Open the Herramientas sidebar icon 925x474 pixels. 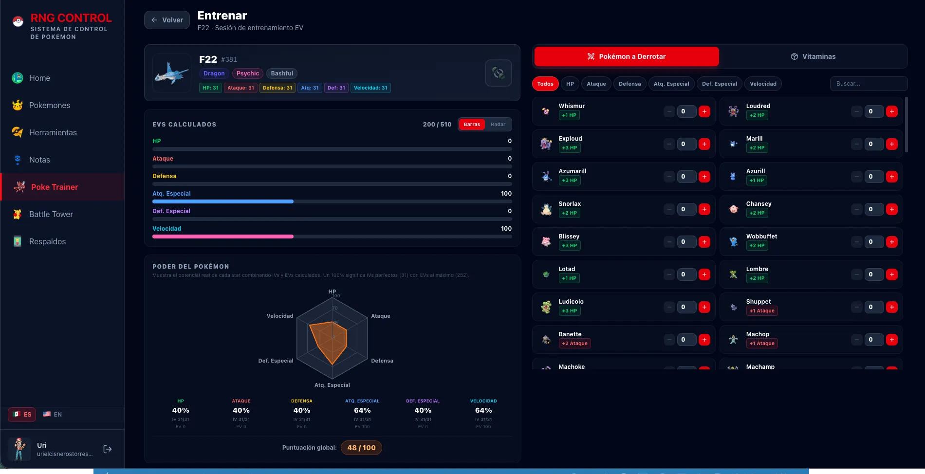coord(18,132)
